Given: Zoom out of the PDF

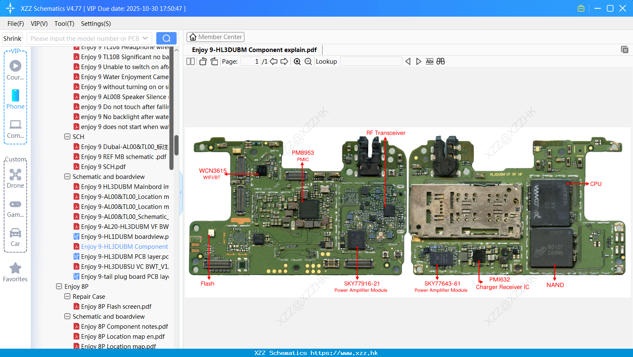Looking at the screenshot, I should [308, 62].
